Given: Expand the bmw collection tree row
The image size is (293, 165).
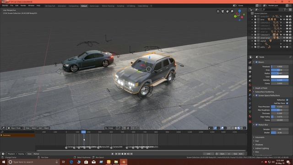Looking at the screenshot, I should tap(252, 19).
